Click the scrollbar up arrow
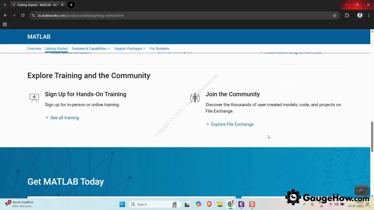 coord(372,31)
